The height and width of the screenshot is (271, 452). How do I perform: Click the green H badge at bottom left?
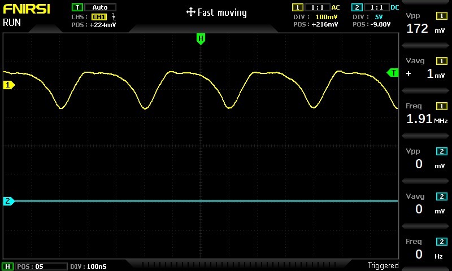click(8, 266)
